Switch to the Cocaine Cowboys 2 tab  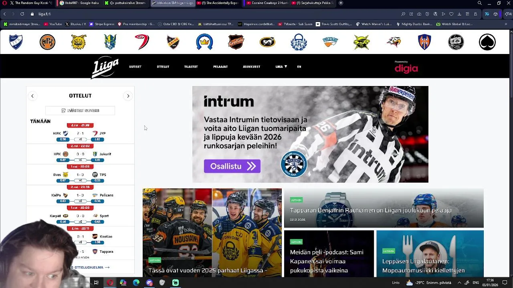[267, 3]
